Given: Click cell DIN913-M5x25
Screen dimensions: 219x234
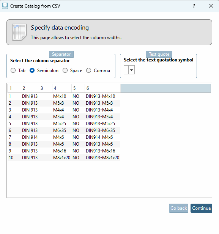Looking at the screenshot, I should click(x=102, y=124).
